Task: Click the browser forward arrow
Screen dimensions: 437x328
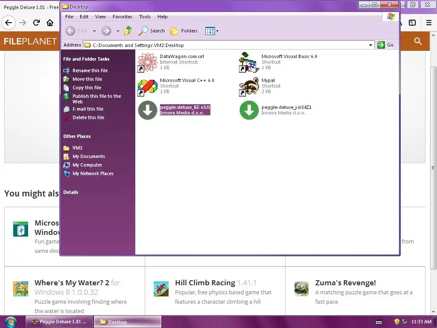Action: click(23, 23)
